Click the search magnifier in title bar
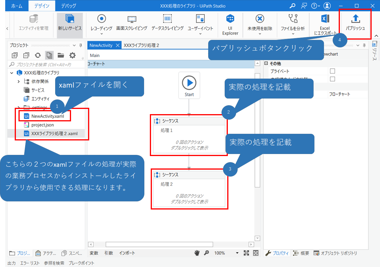Image resolution: width=380 pixels, height=267 pixels. 293,6
